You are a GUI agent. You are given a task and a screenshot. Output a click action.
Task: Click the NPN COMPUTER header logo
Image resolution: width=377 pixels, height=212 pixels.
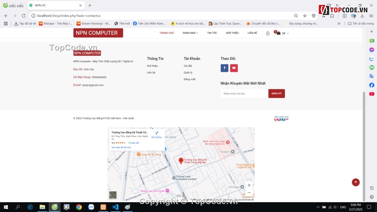(98, 33)
